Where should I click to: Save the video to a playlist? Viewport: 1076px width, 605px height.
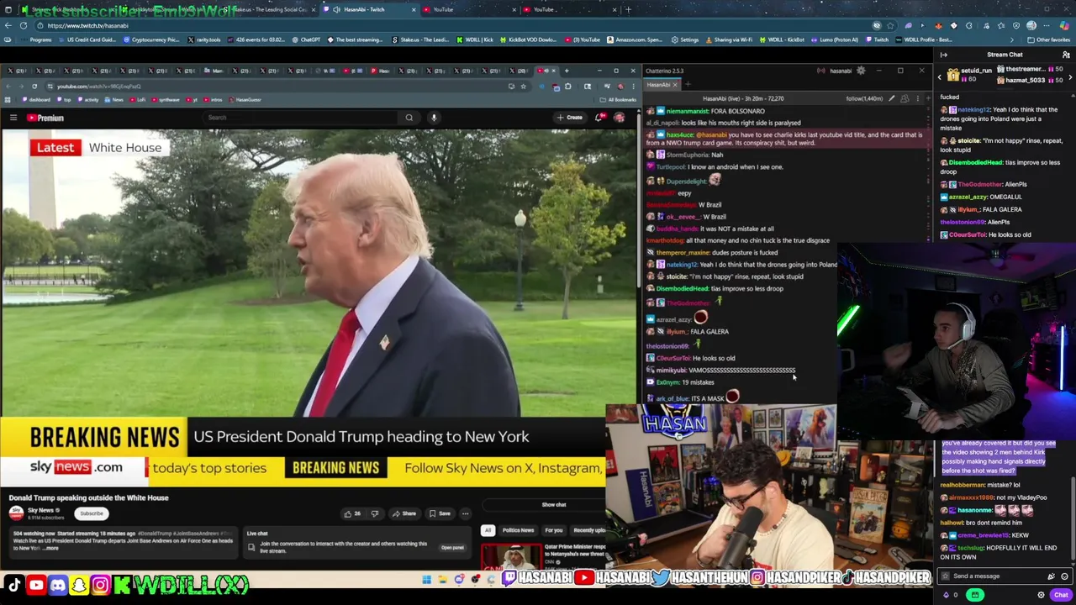coord(440,513)
